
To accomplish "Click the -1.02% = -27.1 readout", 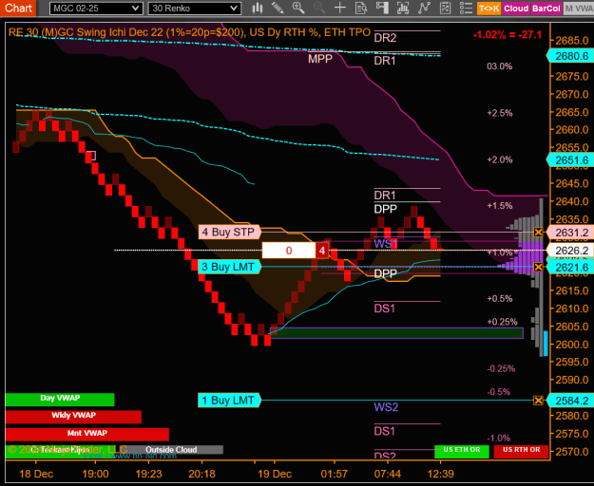I will coord(508,35).
